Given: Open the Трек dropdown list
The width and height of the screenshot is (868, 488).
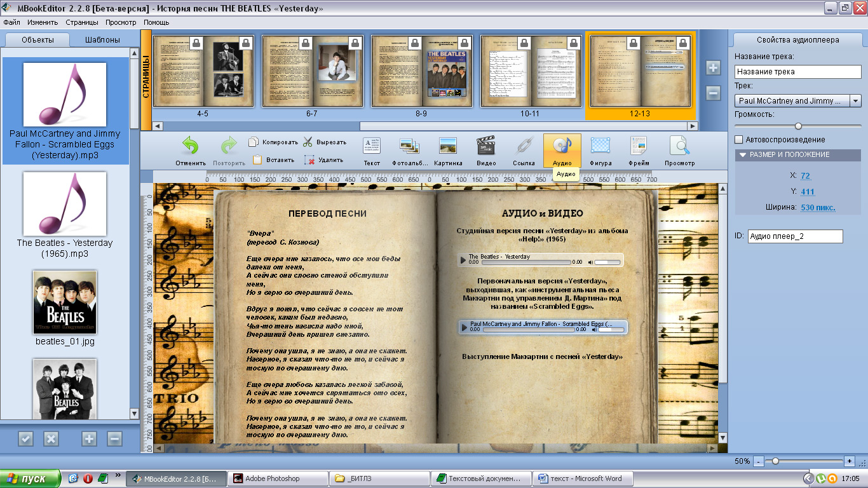Looking at the screenshot, I should point(855,101).
